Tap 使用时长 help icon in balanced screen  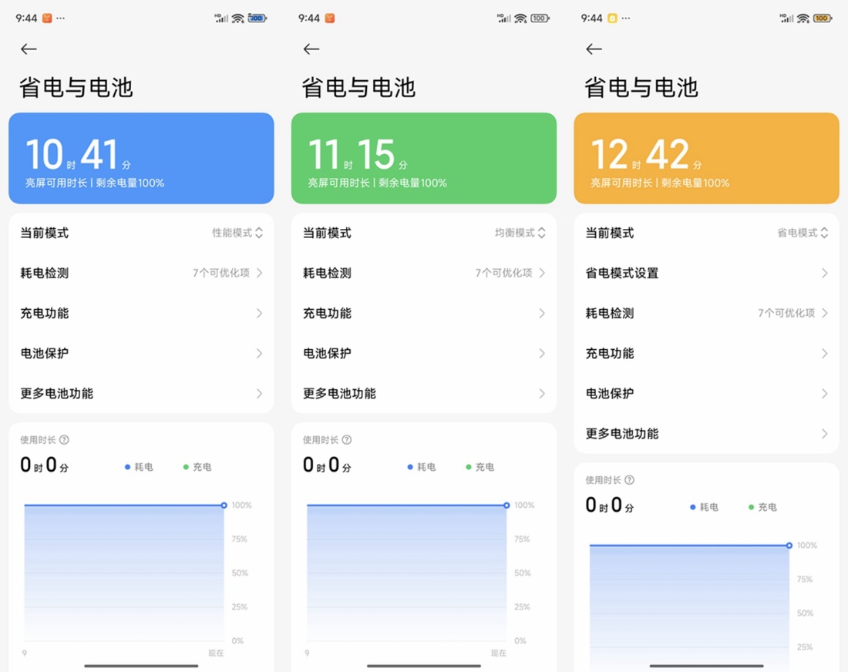click(x=347, y=439)
